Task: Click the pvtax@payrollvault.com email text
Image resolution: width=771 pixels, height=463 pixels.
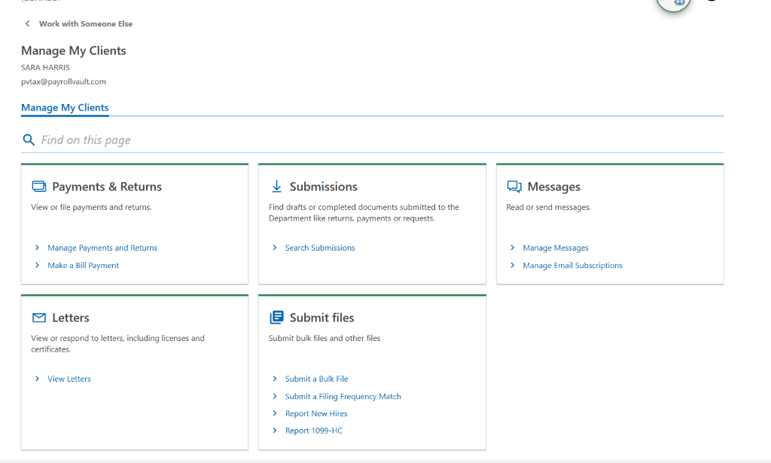Action: tap(63, 81)
